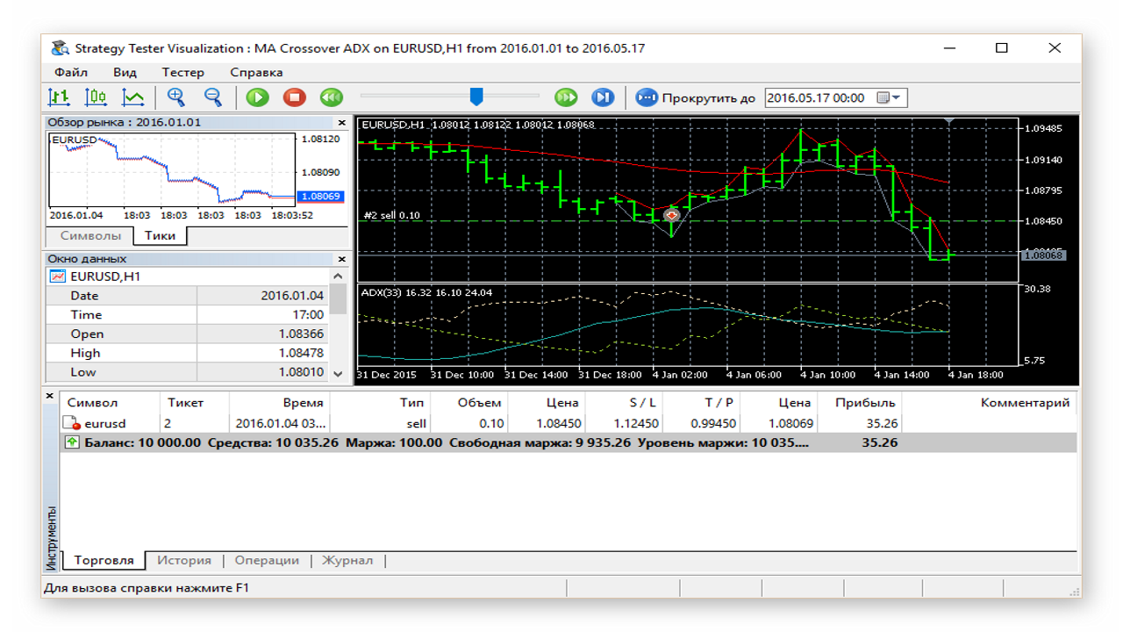
Task: Open the Тестер menu
Action: pyautogui.click(x=182, y=72)
